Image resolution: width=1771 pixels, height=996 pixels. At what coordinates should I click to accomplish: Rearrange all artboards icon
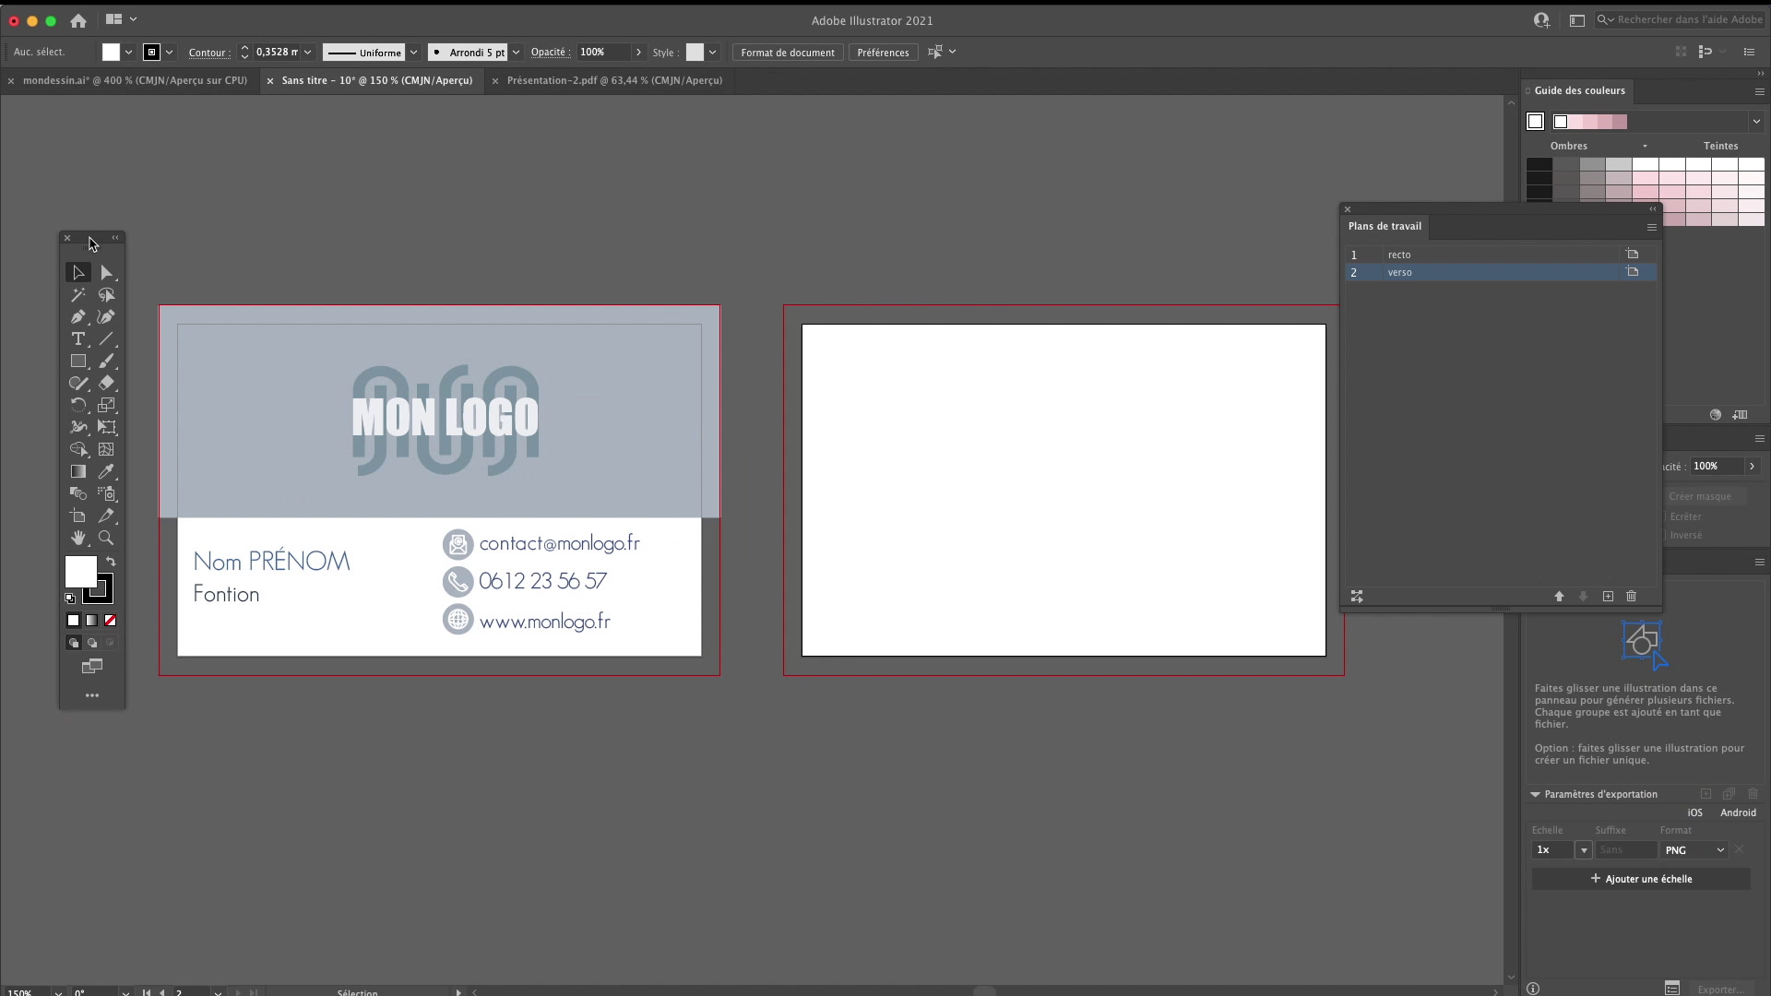[x=1357, y=597]
